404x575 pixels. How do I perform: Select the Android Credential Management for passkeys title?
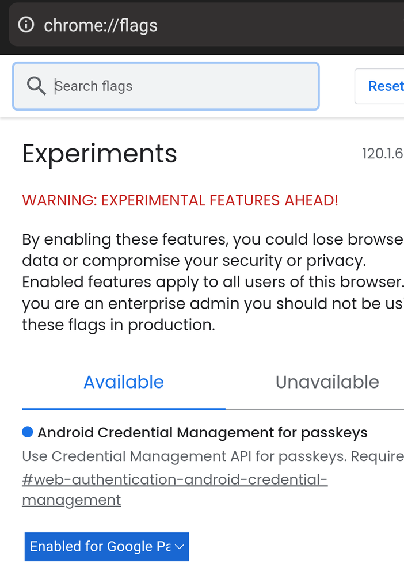coord(203,432)
